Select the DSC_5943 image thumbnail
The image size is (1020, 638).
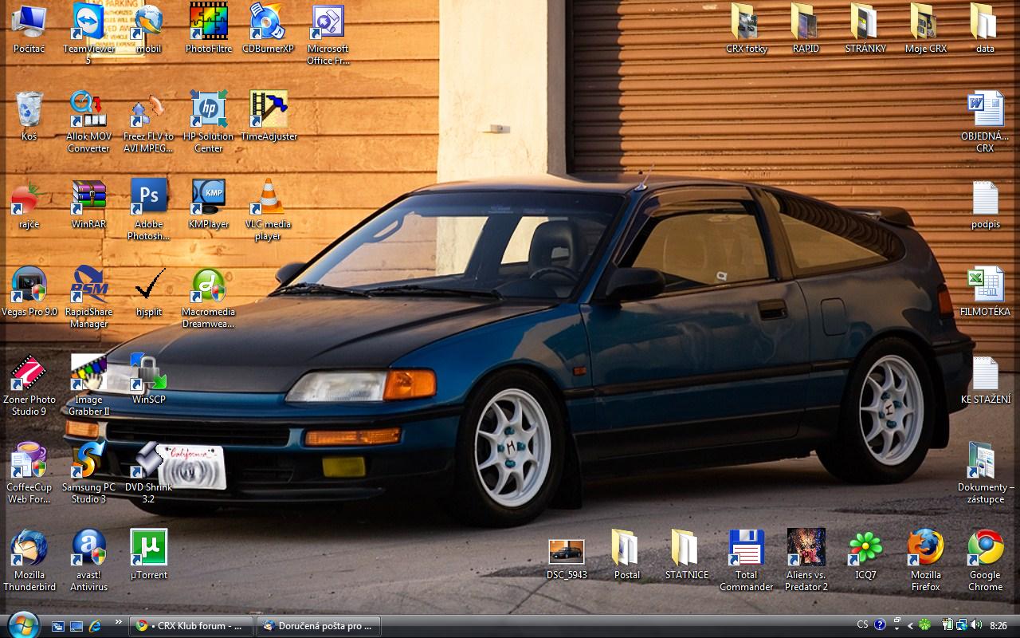(567, 552)
